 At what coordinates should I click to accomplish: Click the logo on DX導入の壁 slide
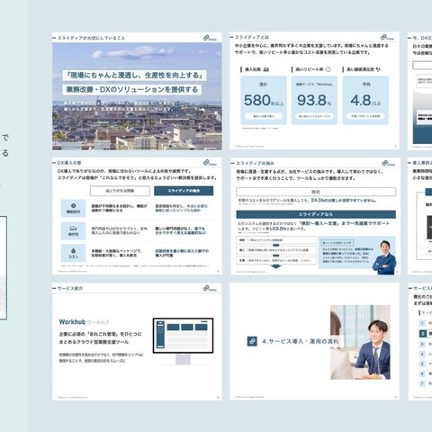coord(210,163)
